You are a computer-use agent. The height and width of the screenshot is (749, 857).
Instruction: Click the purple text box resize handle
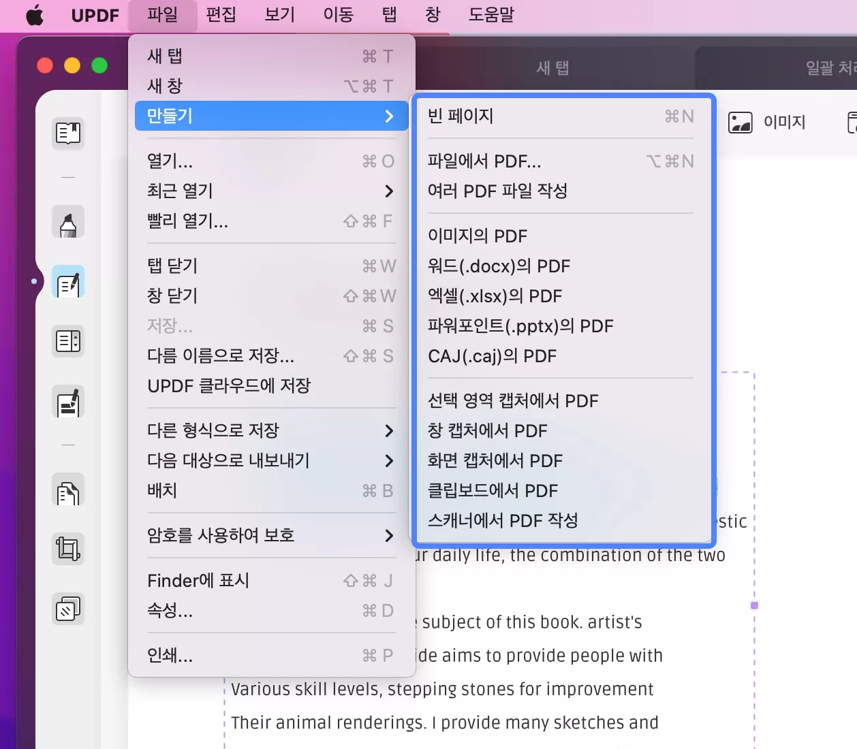coord(754,605)
